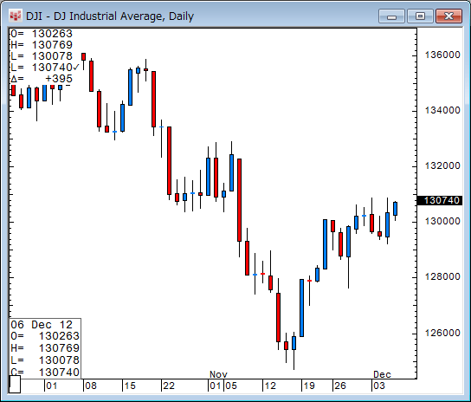
Task: Click the 130000 price axis label
Action: 442,221
